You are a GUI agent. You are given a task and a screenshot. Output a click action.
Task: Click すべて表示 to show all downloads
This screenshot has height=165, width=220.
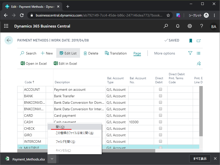click(200, 158)
